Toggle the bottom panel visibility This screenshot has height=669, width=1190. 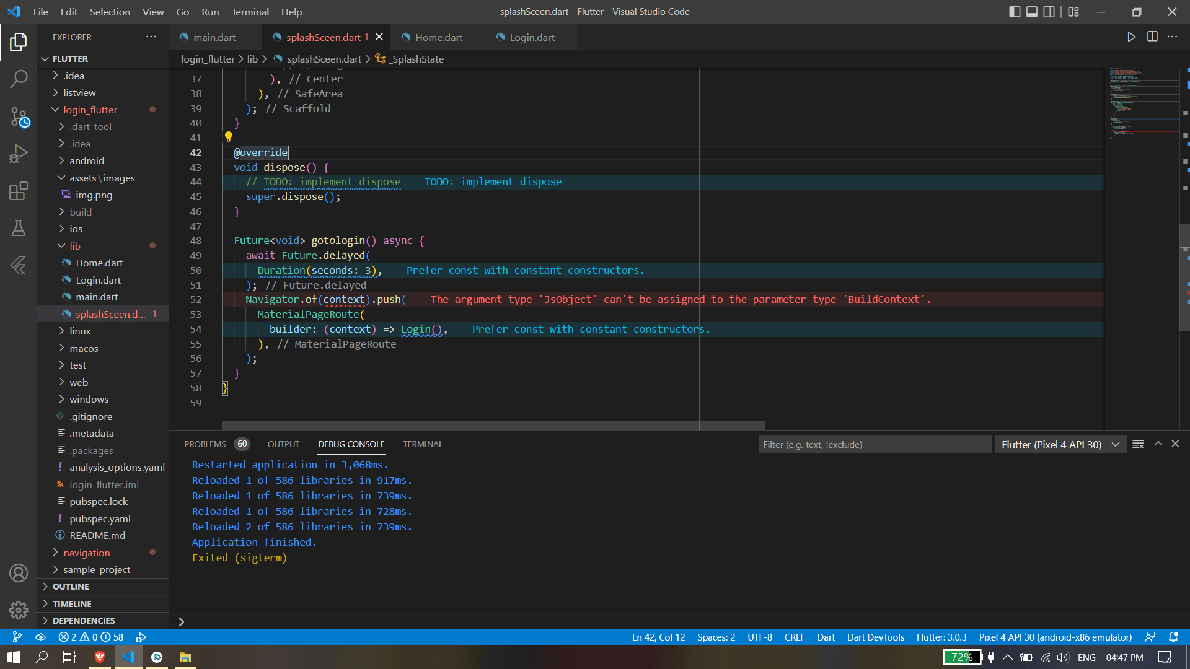pos(1031,11)
